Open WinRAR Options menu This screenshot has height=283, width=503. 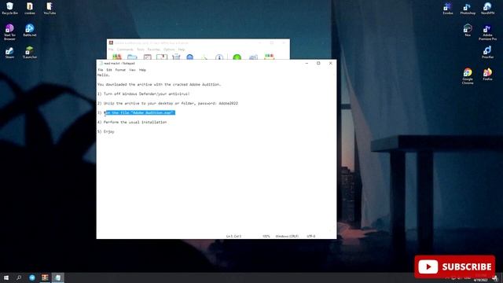169,50
